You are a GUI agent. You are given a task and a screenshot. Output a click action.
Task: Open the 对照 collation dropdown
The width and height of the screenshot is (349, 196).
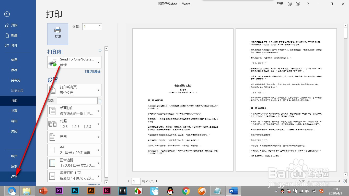(74, 124)
